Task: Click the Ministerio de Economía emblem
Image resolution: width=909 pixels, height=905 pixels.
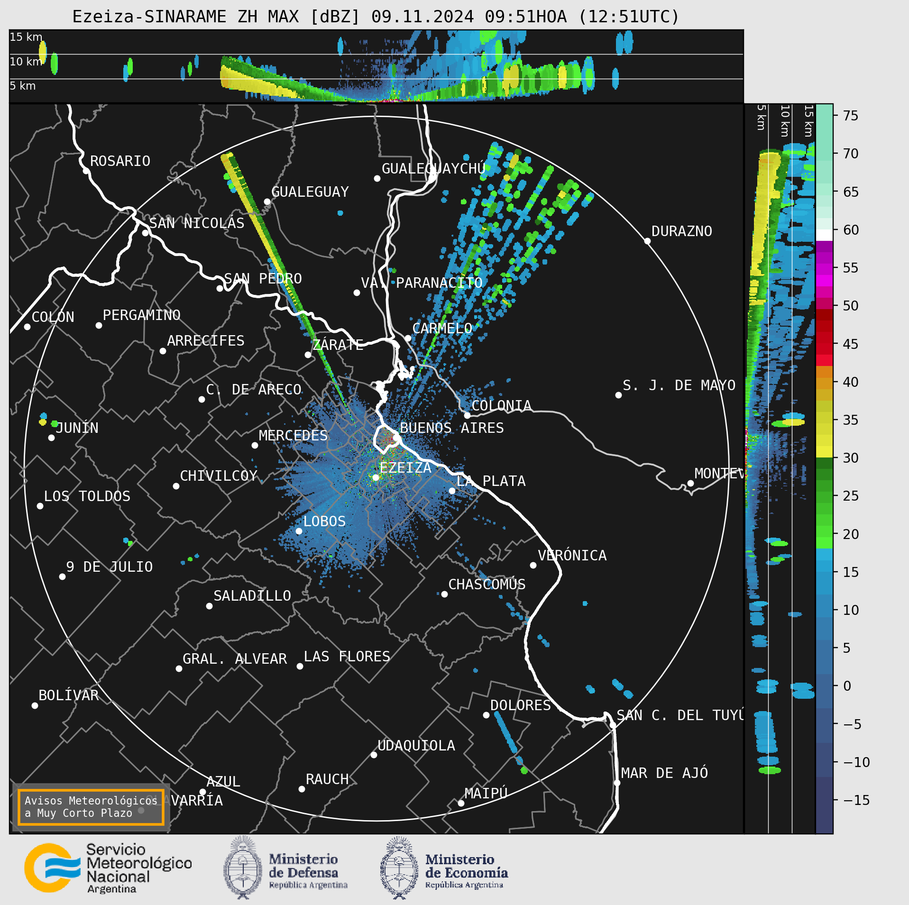Action: pyautogui.click(x=399, y=868)
